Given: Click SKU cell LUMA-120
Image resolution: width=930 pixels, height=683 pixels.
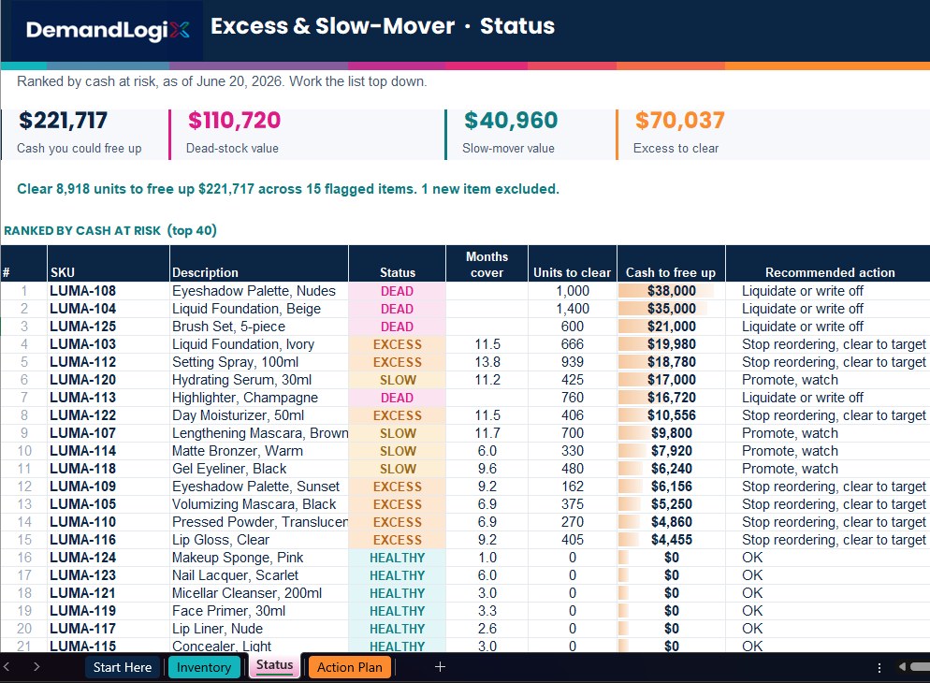Looking at the screenshot, I should tap(109, 380).
